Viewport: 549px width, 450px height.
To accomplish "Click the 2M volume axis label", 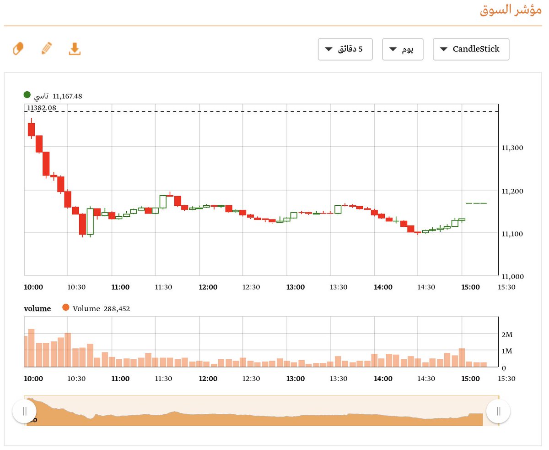I will point(507,335).
